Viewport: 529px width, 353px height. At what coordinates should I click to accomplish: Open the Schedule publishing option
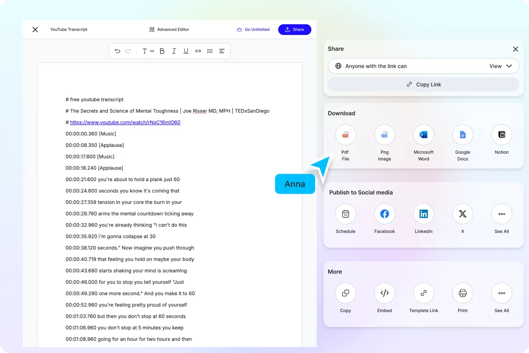[x=345, y=214]
